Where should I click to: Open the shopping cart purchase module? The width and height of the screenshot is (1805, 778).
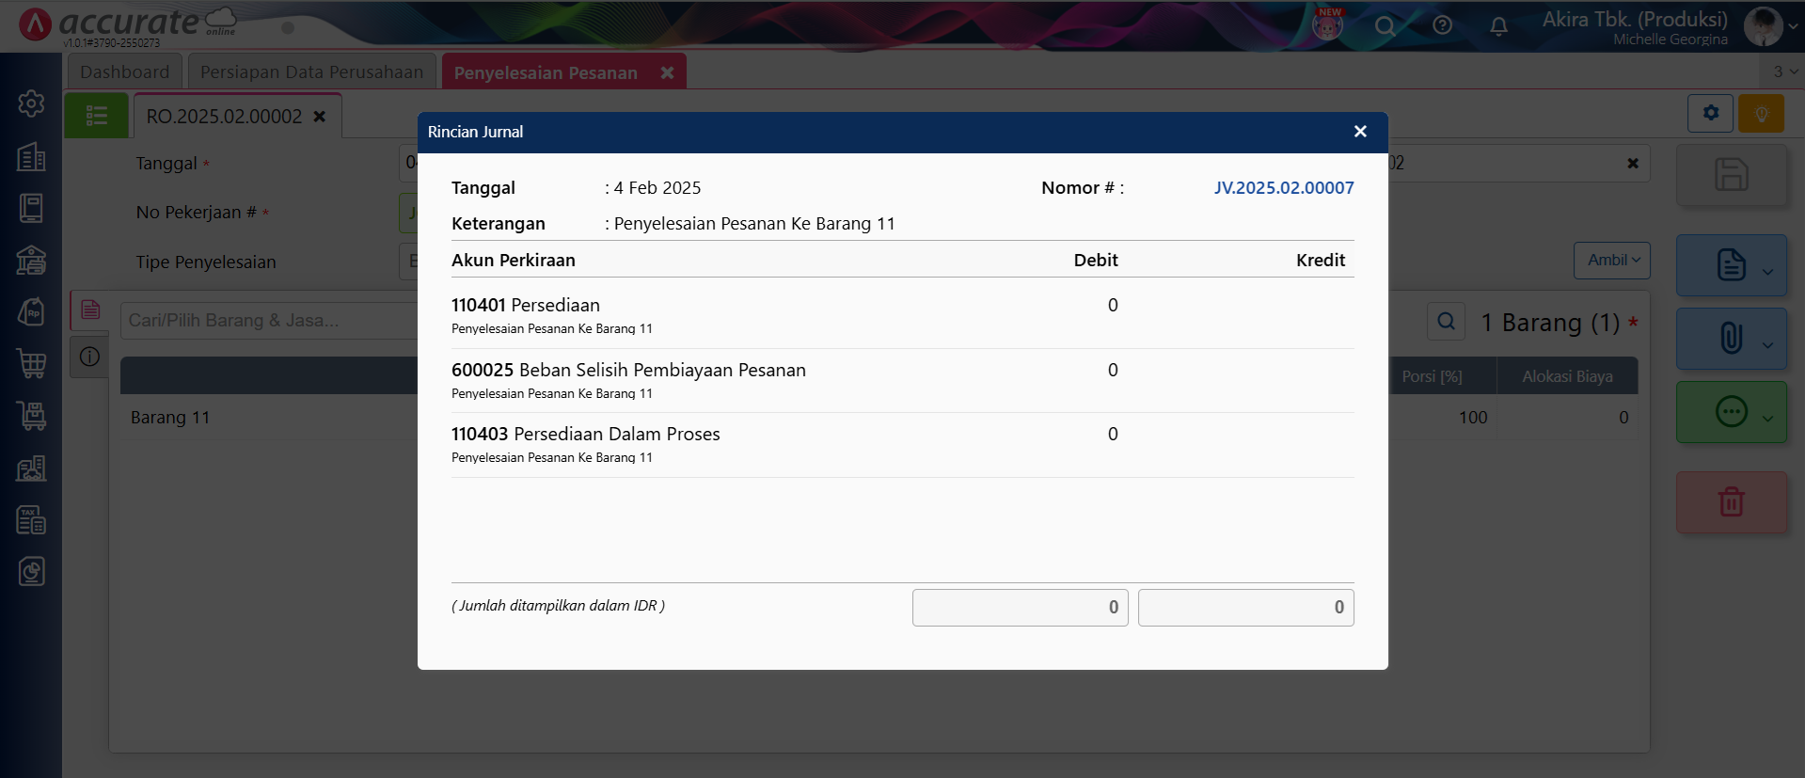(x=31, y=363)
